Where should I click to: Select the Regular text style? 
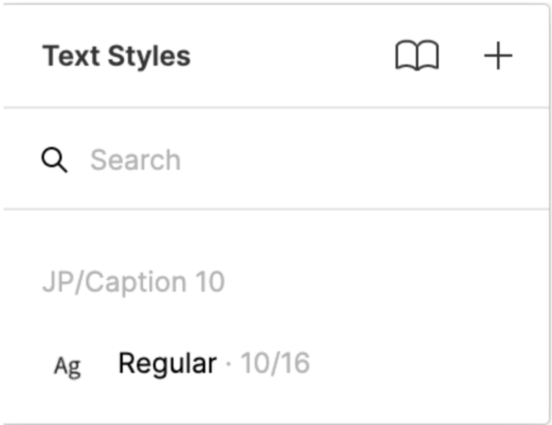[x=167, y=363]
